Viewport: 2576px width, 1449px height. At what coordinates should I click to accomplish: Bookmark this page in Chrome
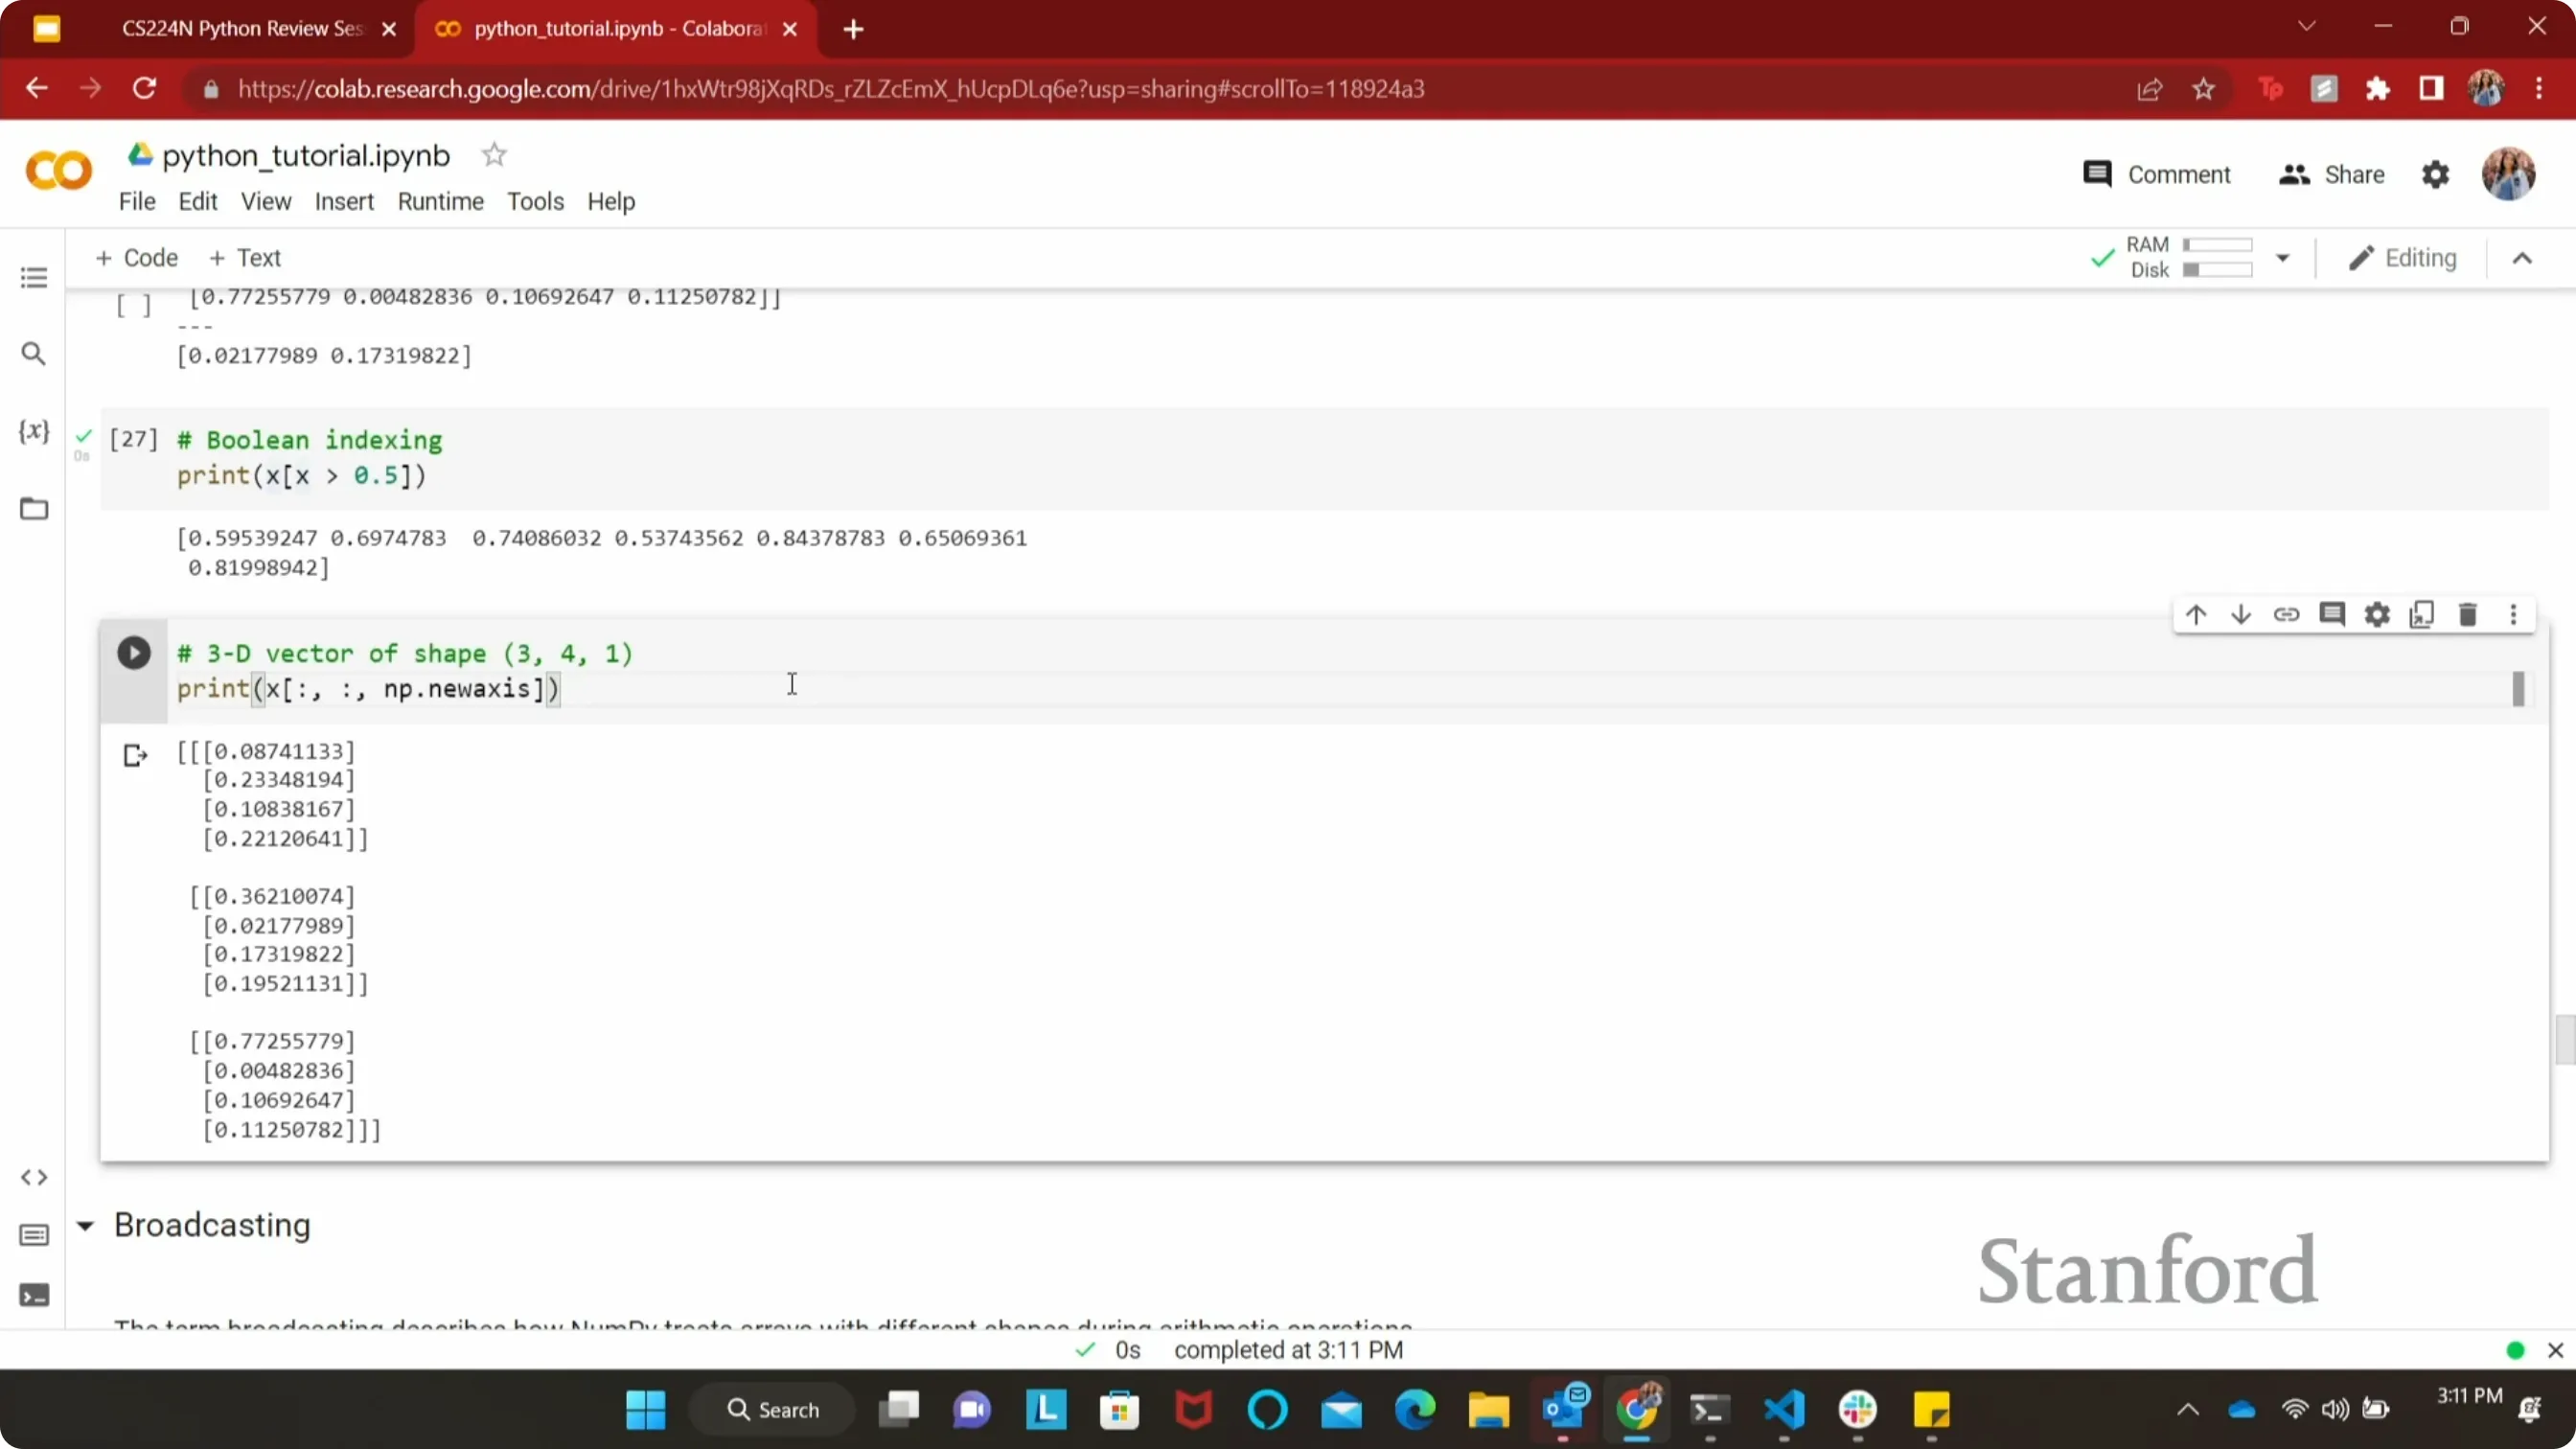click(x=2203, y=89)
